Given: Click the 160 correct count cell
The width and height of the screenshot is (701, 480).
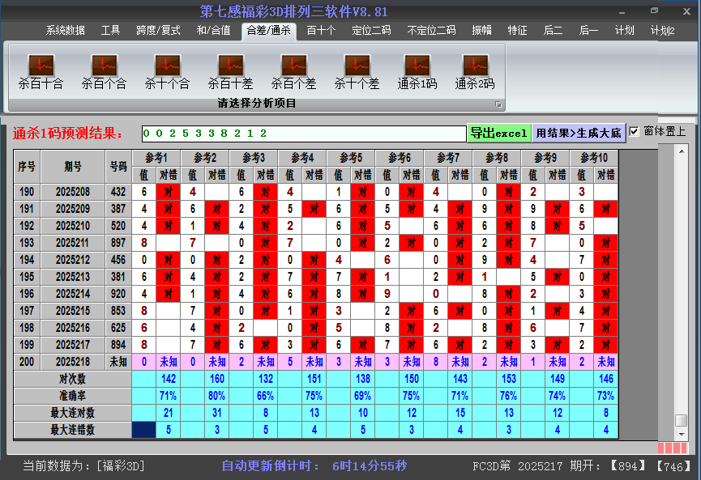Looking at the screenshot, I should point(217,379).
